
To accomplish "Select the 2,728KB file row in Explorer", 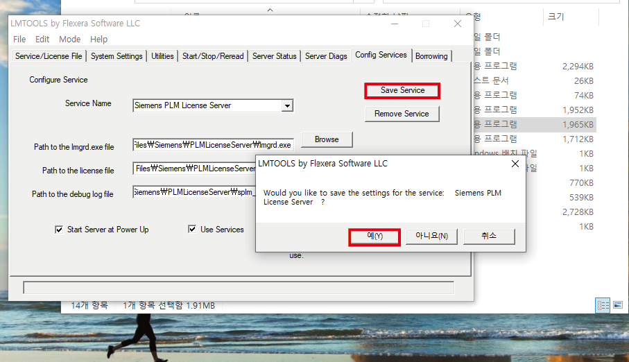I will (x=561, y=212).
